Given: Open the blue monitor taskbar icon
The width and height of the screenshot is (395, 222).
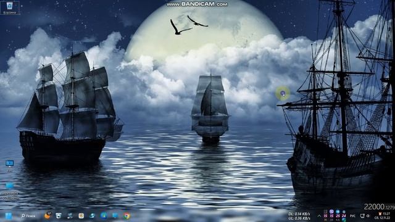Looking at the screenshot, I should [115, 215].
